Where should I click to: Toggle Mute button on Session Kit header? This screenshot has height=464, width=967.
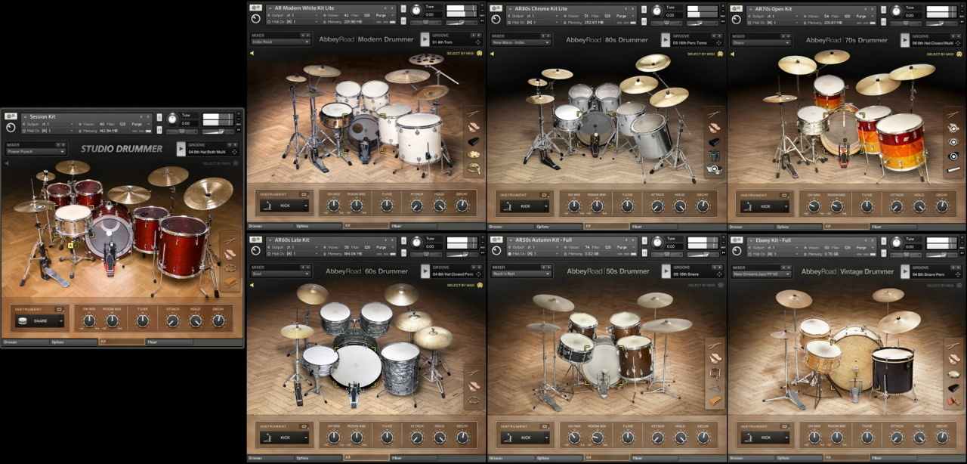tap(159, 130)
